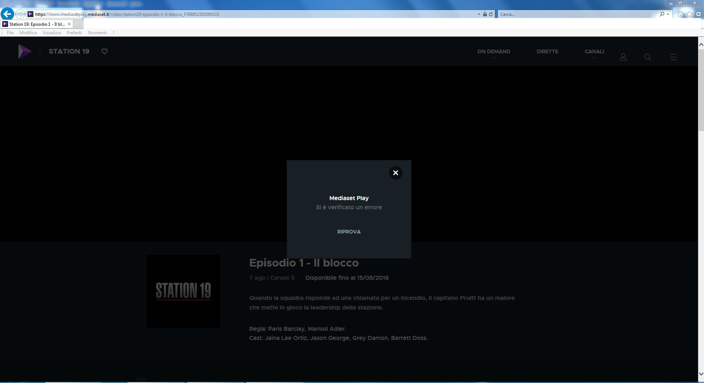Open a new blank tab

(x=78, y=24)
